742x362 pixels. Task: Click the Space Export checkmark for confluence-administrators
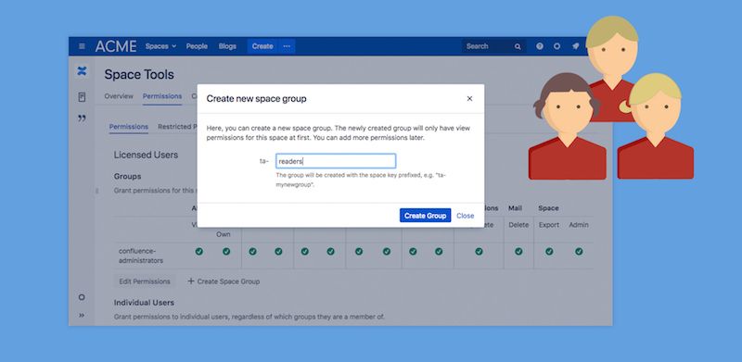click(x=549, y=252)
